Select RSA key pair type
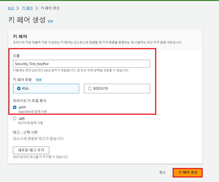 46,89
